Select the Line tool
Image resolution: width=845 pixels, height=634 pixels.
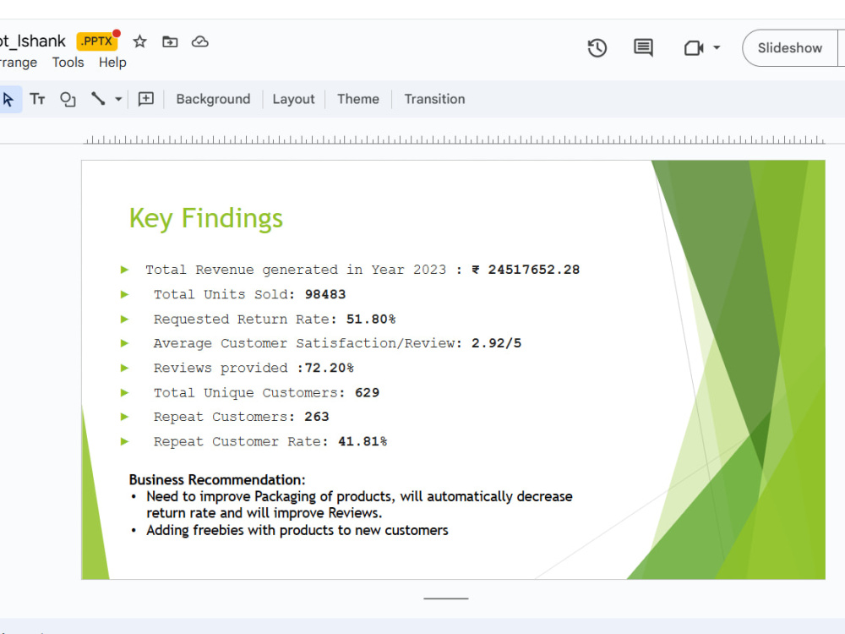click(98, 99)
